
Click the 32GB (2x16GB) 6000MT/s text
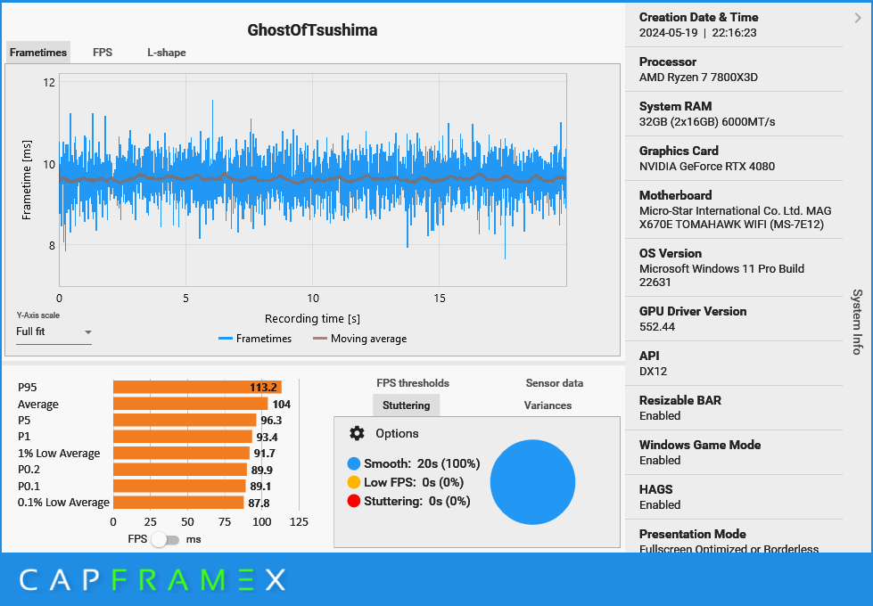click(x=707, y=122)
